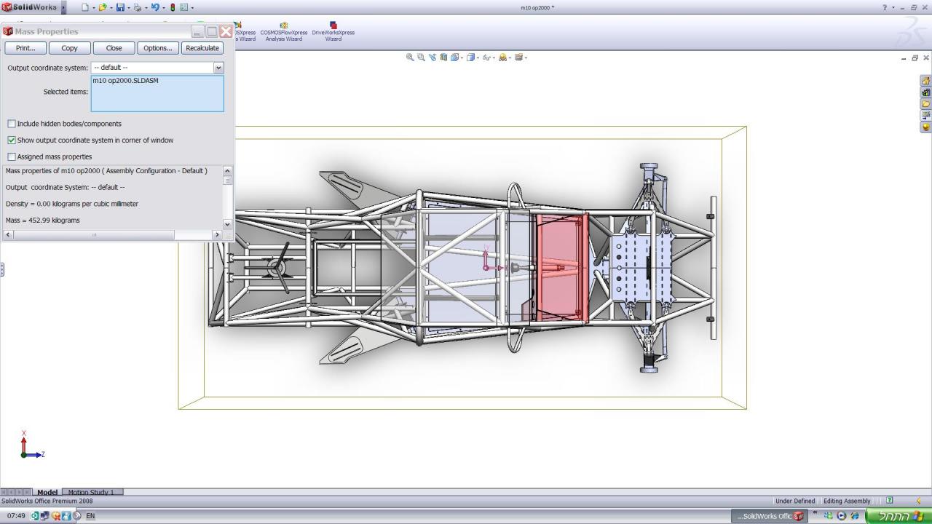This screenshot has width=932, height=524.
Task: Switch to the Motion Study 1 tab
Action: [x=91, y=493]
